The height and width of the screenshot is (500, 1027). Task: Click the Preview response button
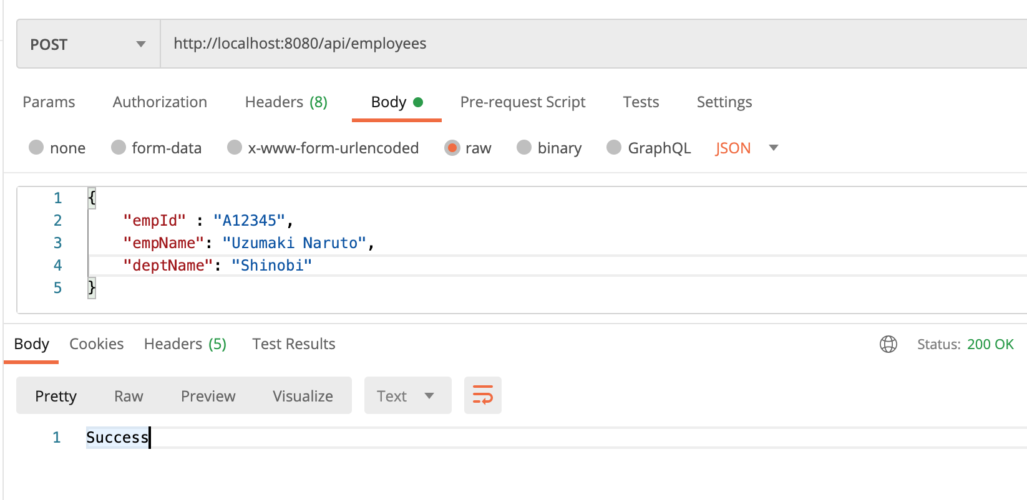pos(208,396)
